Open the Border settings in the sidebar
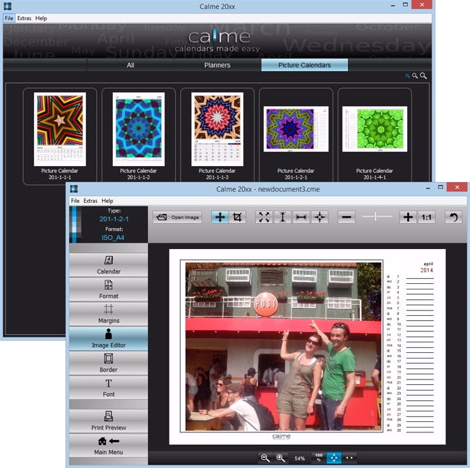Viewport: 470px width, 468px height. coord(109,363)
